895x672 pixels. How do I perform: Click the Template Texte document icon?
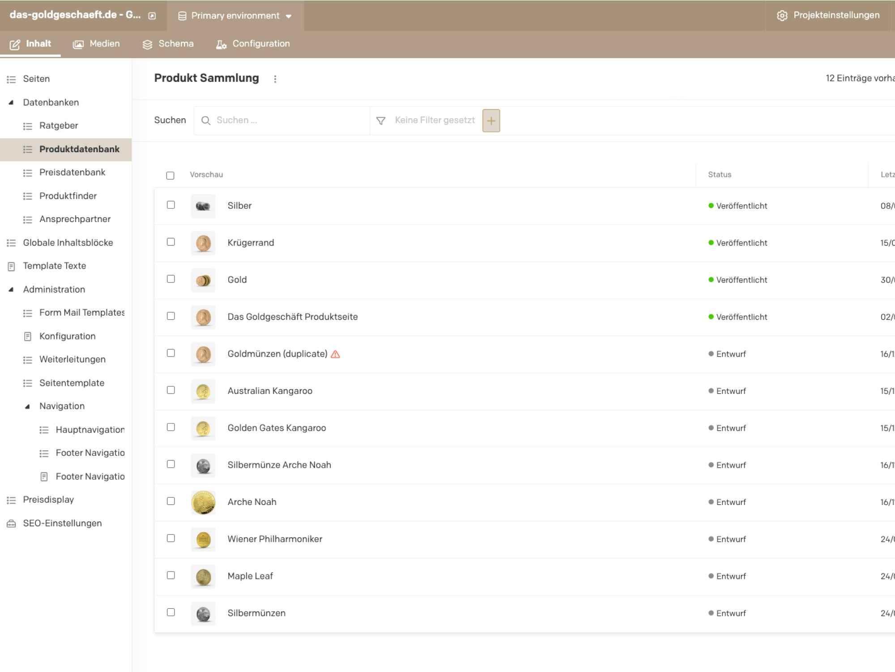pos(11,266)
